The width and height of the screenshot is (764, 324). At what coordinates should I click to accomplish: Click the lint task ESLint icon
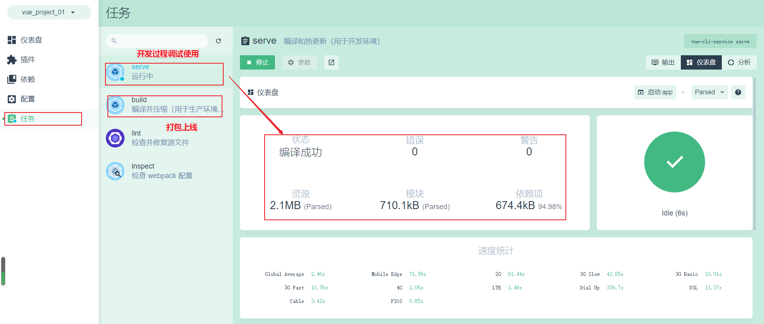tap(115, 138)
